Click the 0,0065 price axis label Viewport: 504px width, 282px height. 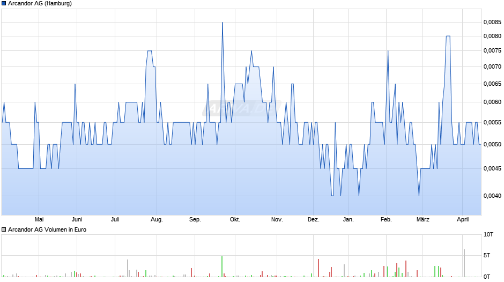(x=492, y=84)
